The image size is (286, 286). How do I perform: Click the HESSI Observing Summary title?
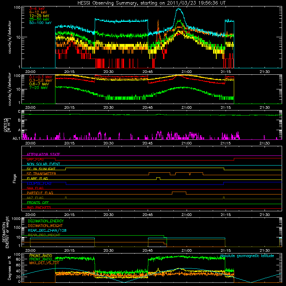[x=152, y=3]
